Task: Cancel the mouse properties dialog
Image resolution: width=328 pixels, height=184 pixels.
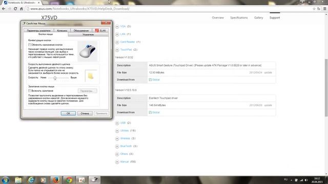Action: [85, 113]
